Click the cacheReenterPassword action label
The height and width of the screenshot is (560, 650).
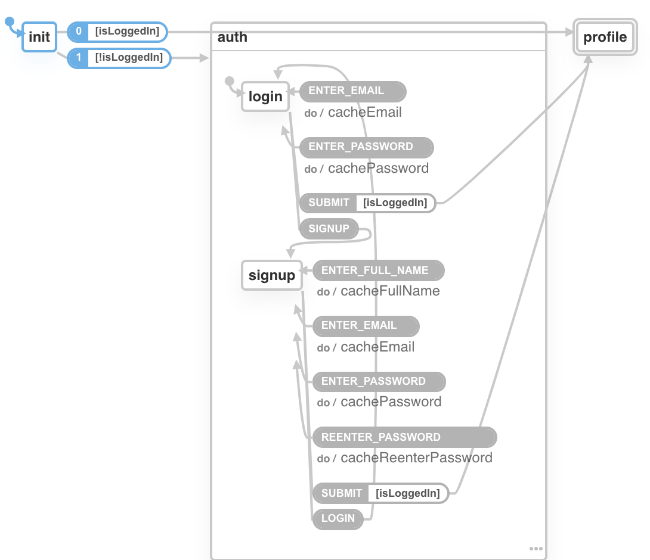tap(416, 458)
